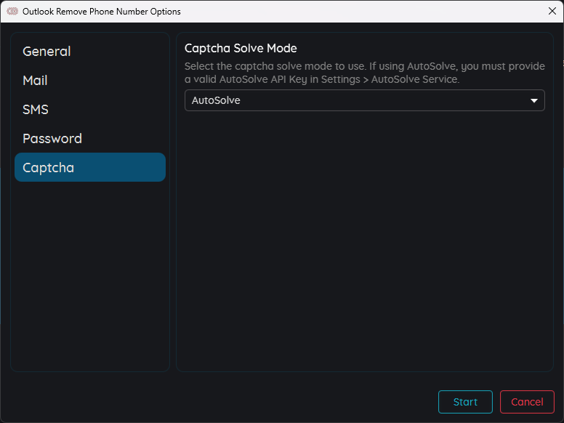Select the SMS section
This screenshot has height=423, width=564.
tap(90, 109)
